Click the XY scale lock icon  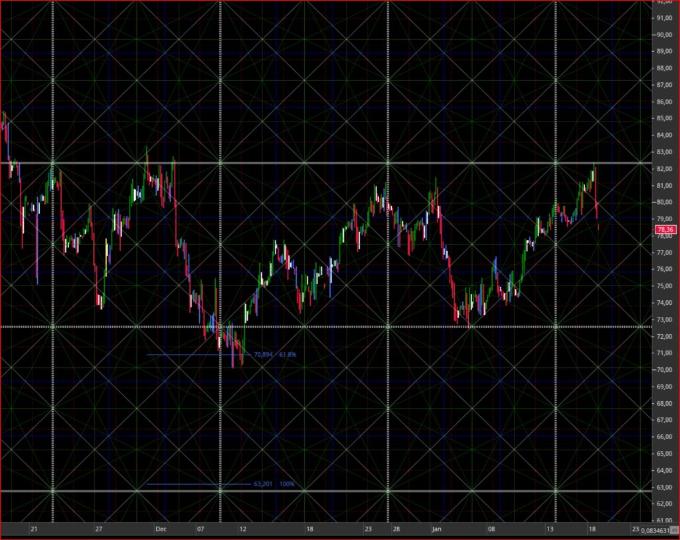coord(675,530)
